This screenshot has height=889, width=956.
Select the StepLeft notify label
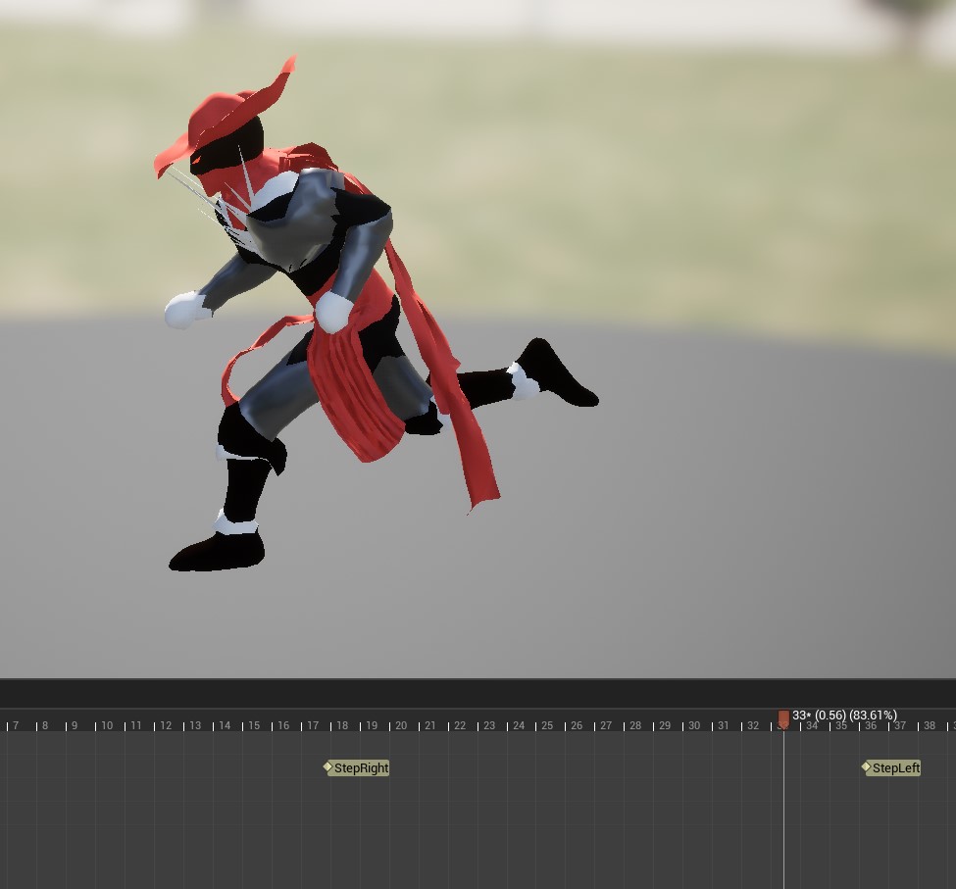895,768
